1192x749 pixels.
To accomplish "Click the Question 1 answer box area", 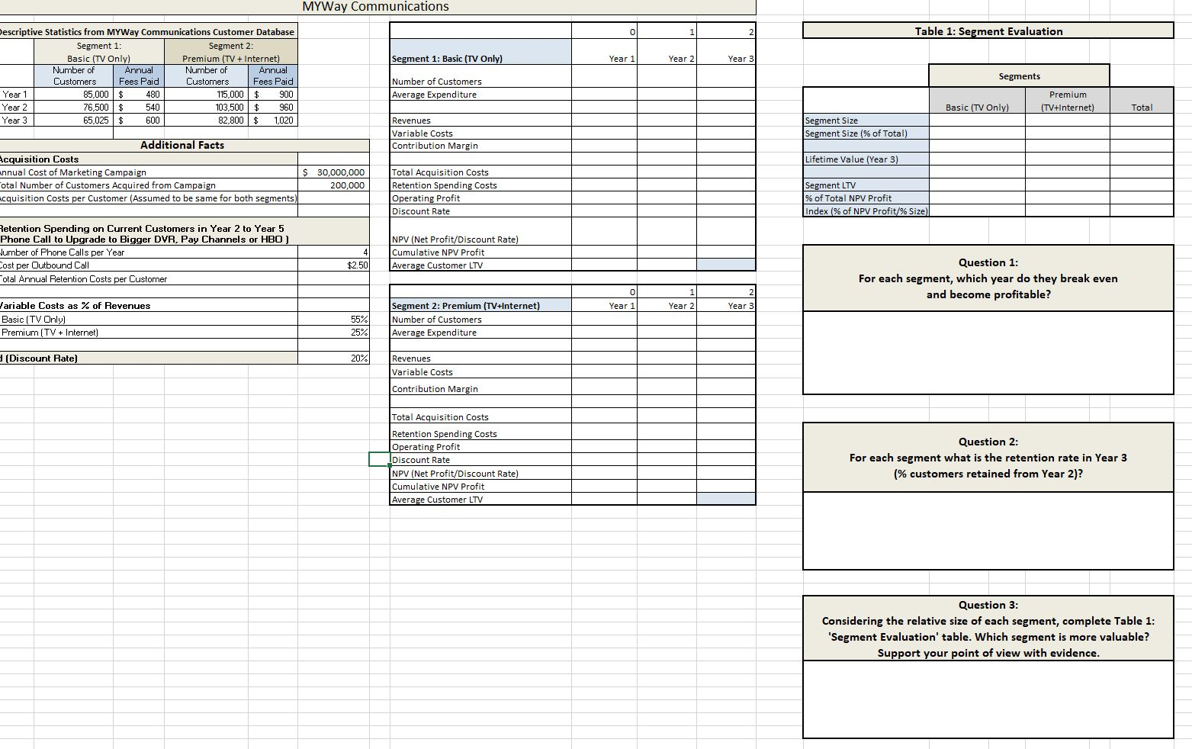I will (x=988, y=351).
